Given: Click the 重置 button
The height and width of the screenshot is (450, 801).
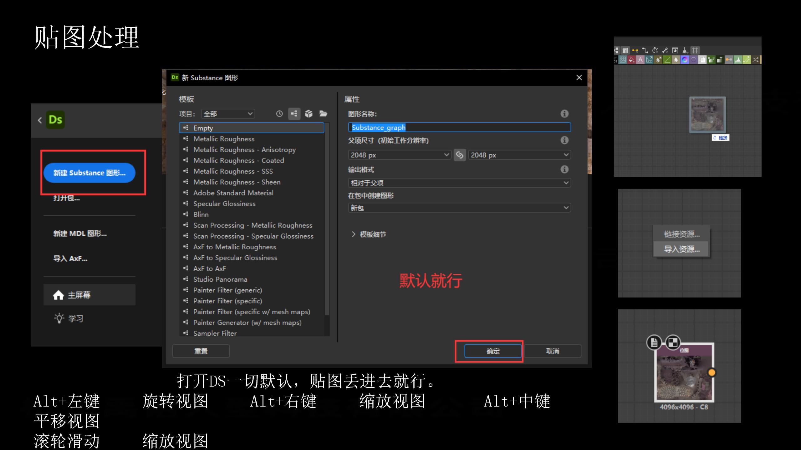Looking at the screenshot, I should coord(201,351).
